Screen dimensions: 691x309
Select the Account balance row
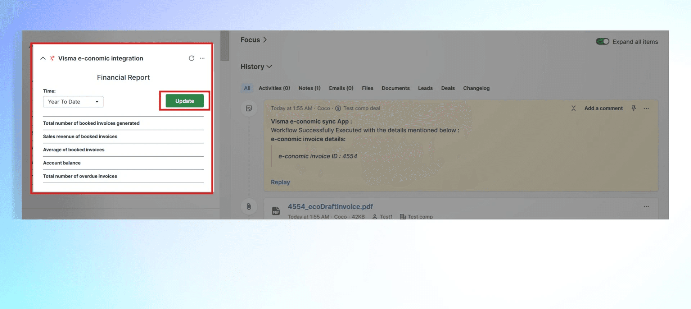point(123,163)
